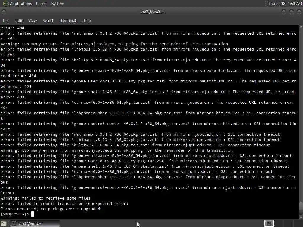The width and height of the screenshot is (303, 227).
Task: Minimize the terminal window
Action: (284, 12)
